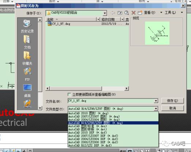Click the back arrow navigation icon
The width and height of the screenshot is (191, 152).
(113, 12)
